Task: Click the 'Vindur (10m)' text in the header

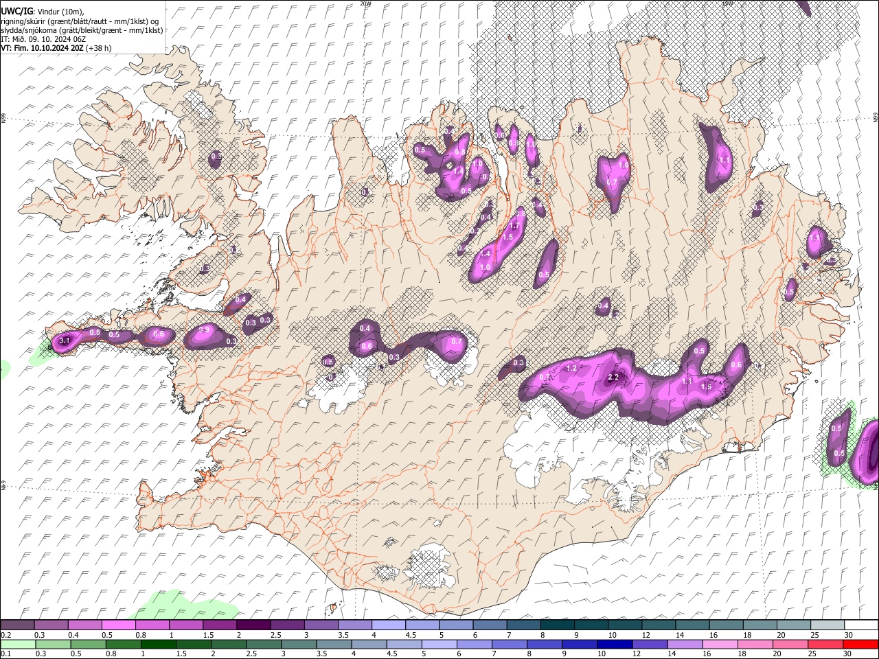Action: (60, 12)
